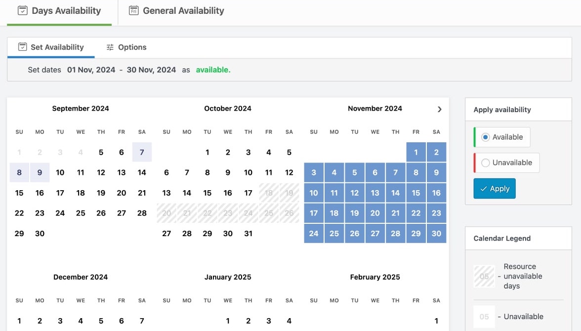Image resolution: width=581 pixels, height=331 pixels.
Task: Choose December 4, 2024 date
Action: [x=81, y=321]
